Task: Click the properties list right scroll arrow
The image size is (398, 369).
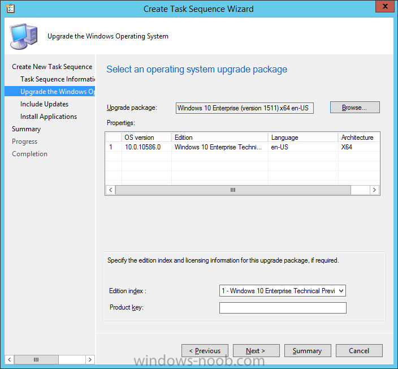Action: [374, 190]
